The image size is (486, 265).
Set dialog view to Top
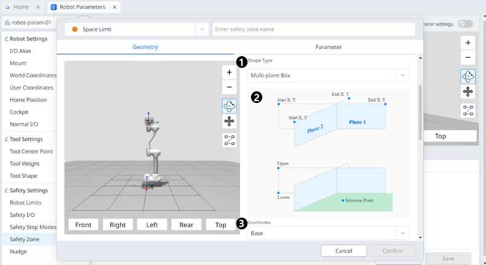tap(221, 225)
